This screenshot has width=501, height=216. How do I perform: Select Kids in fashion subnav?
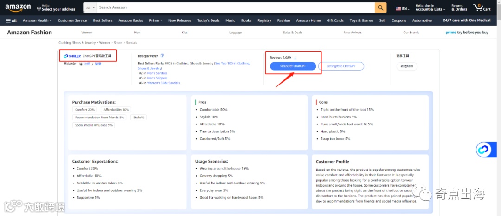tap(185, 33)
